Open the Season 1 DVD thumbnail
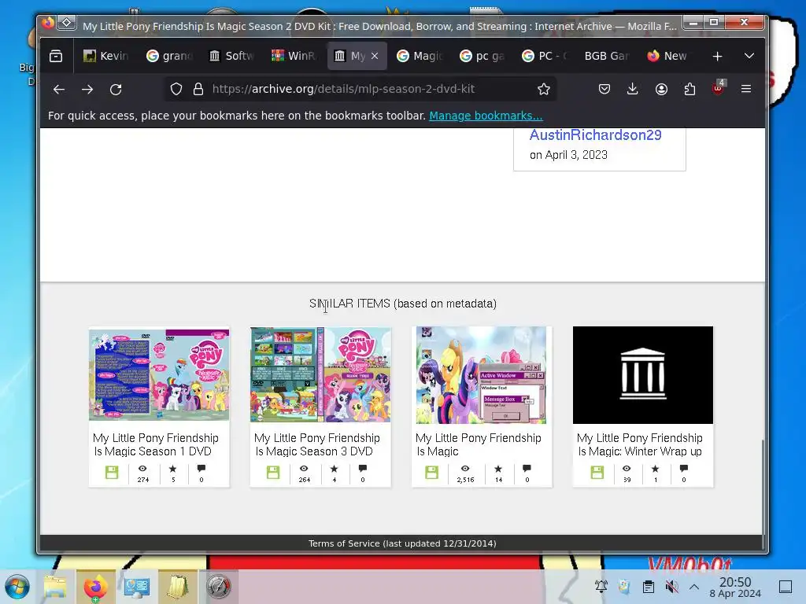806x604 pixels. [x=159, y=374]
